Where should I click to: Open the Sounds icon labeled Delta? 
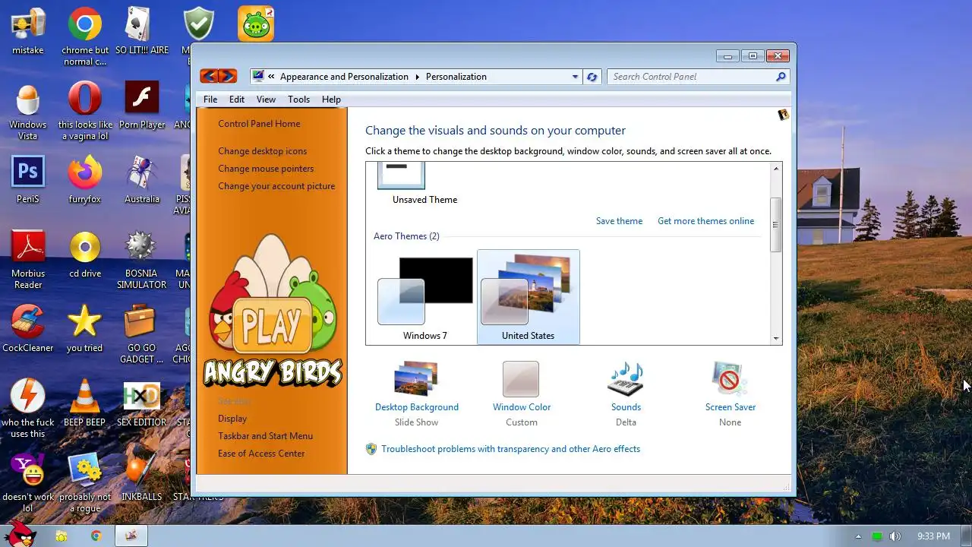click(x=626, y=379)
